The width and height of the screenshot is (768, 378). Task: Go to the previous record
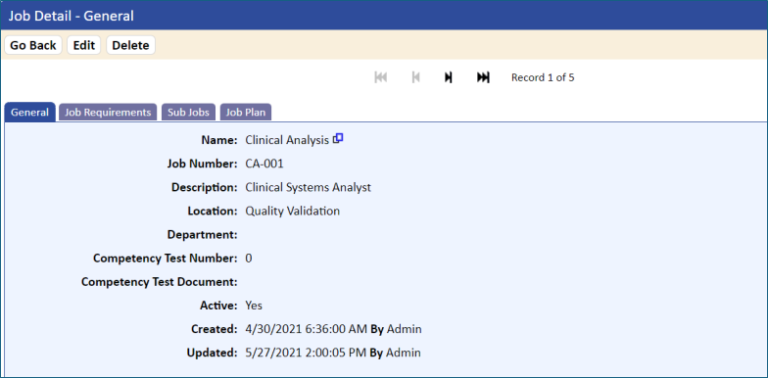tap(415, 77)
